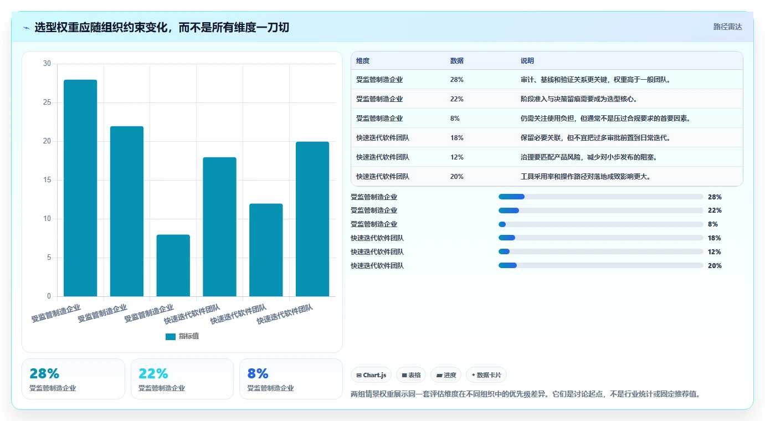Click the 22% progress bar
Viewport: 765px width, 421px height.
tap(601, 210)
